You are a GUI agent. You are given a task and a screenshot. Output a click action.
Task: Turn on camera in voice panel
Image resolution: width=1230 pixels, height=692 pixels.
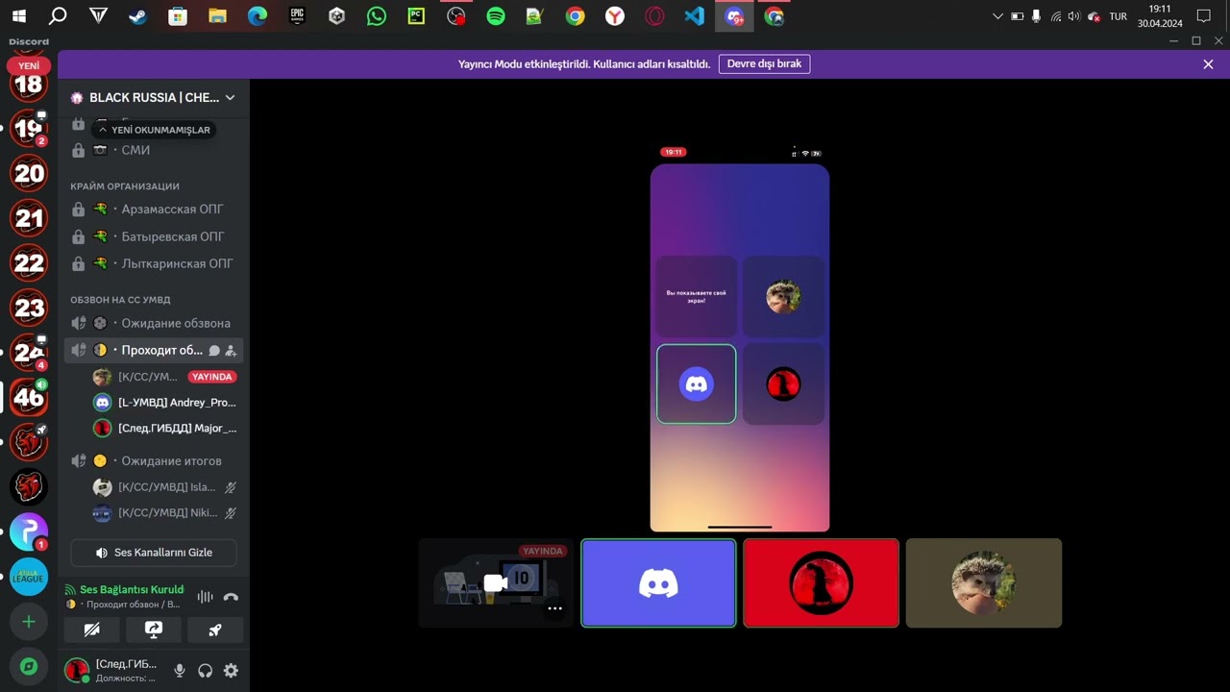click(x=91, y=630)
